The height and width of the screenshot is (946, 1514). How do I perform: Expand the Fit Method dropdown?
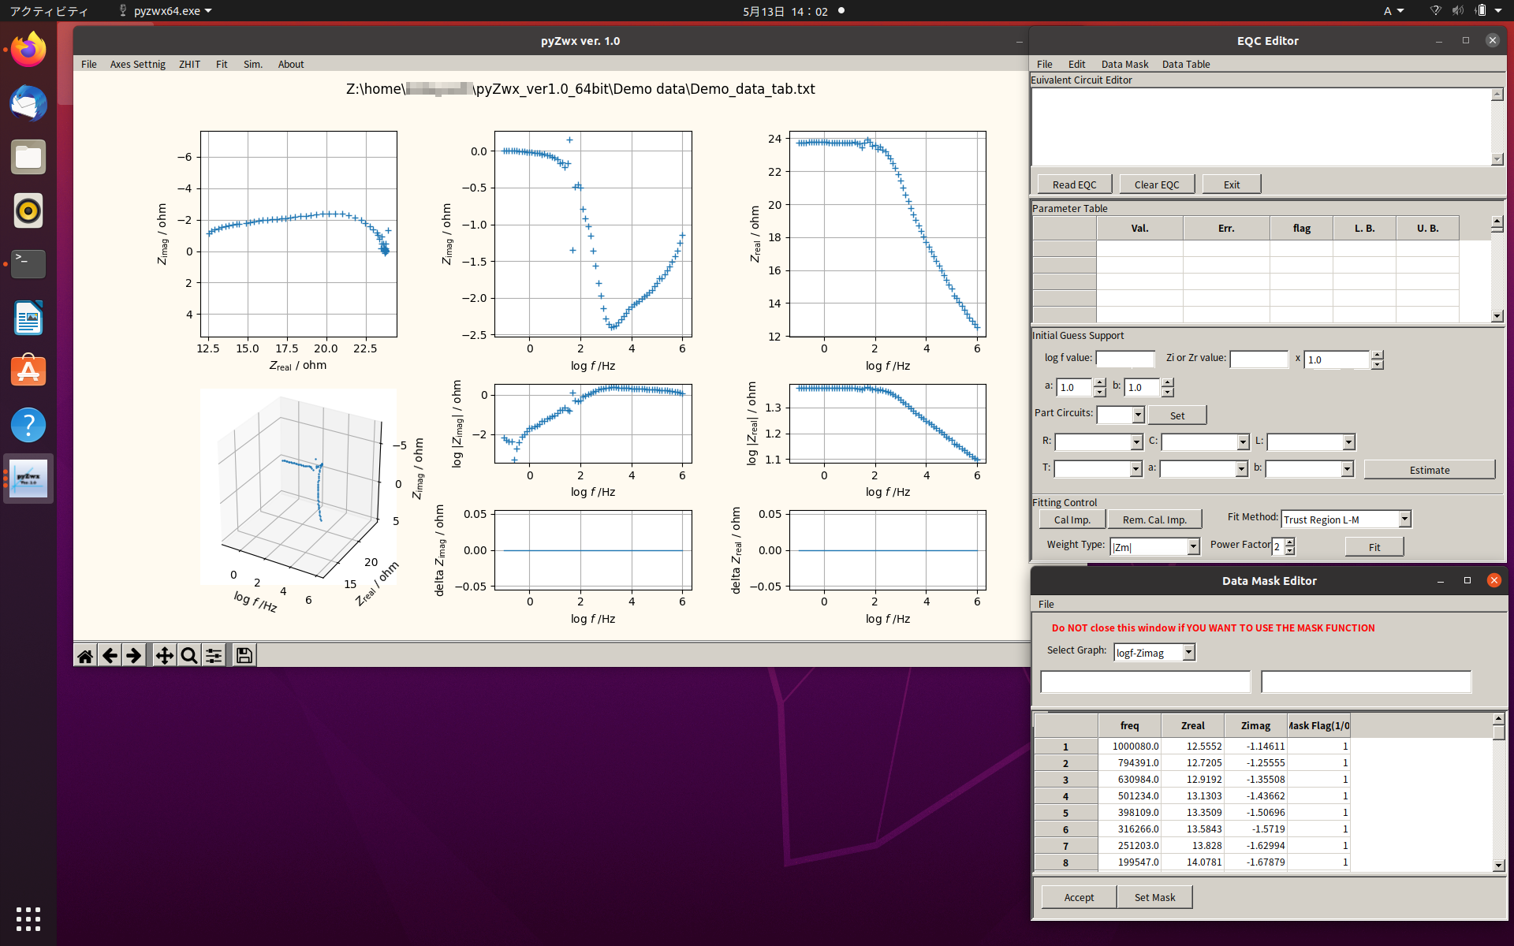[1404, 520]
